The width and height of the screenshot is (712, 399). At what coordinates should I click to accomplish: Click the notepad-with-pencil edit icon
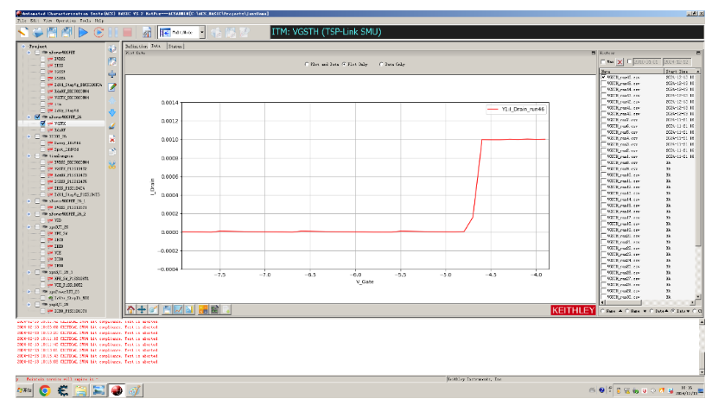112,86
